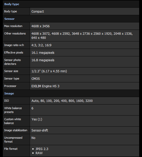
Task: Select the Other resolutions label
Action: 15,33
